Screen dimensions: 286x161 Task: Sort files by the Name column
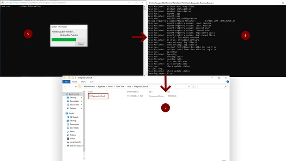[x=91, y=92]
